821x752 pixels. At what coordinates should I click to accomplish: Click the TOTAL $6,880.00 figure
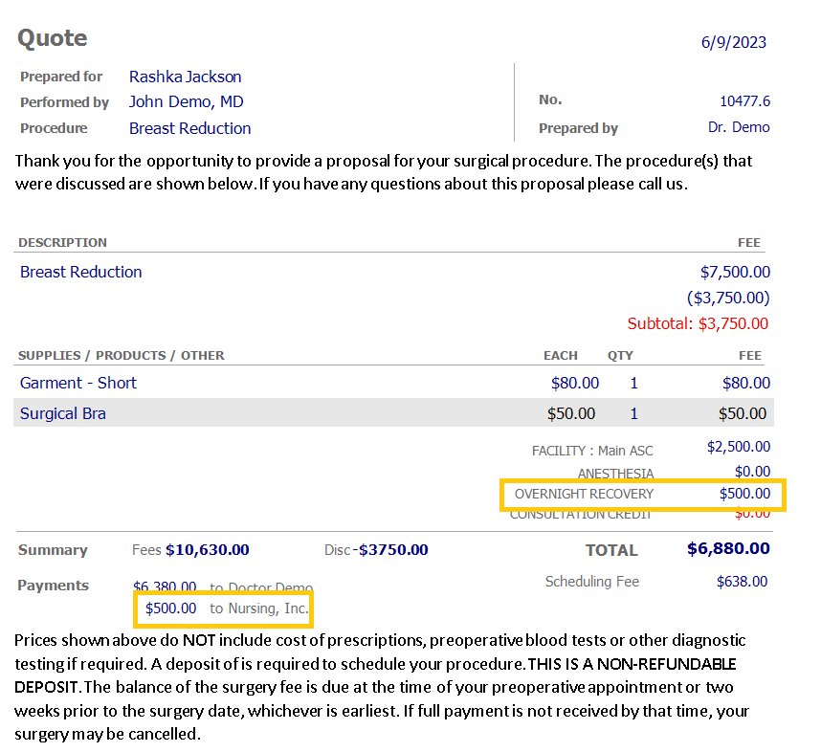point(728,548)
